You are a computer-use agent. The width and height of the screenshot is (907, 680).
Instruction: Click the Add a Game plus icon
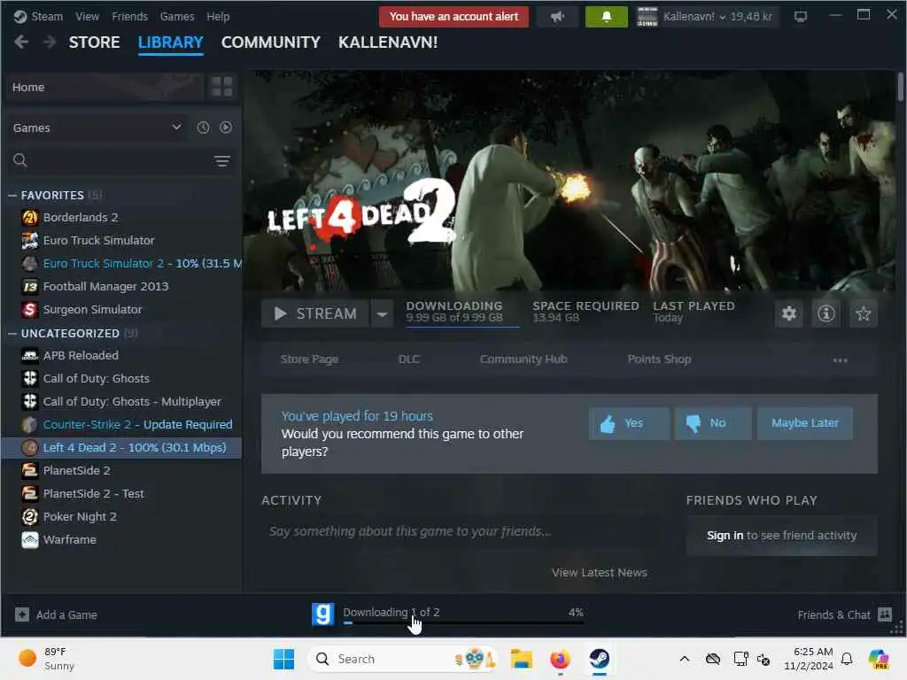[x=22, y=614]
